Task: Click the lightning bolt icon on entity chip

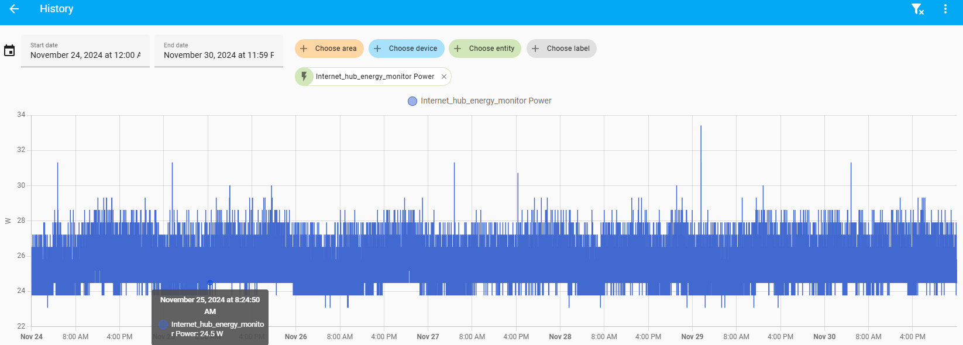Action: pos(304,77)
